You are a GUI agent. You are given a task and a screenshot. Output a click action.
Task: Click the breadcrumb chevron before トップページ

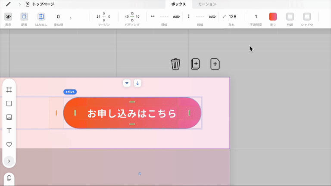(x=20, y=4)
